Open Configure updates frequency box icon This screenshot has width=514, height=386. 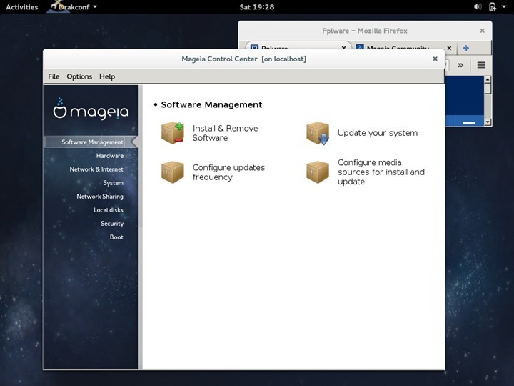[x=173, y=172]
